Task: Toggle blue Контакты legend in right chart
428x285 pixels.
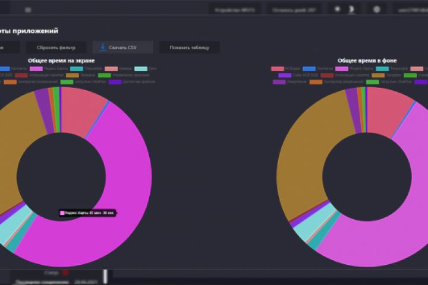Action: point(317,69)
